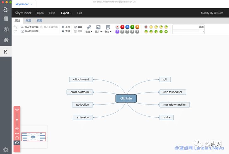
Task: Set priority 9 gray badge
Action: 137,31
